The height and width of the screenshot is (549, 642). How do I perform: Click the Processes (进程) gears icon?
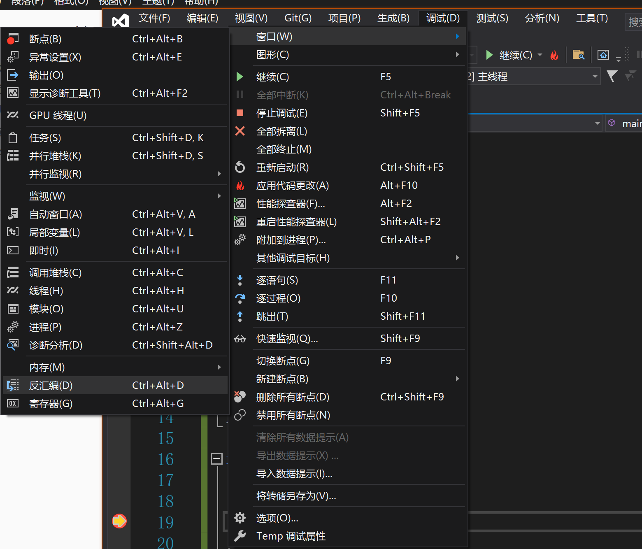(x=13, y=327)
